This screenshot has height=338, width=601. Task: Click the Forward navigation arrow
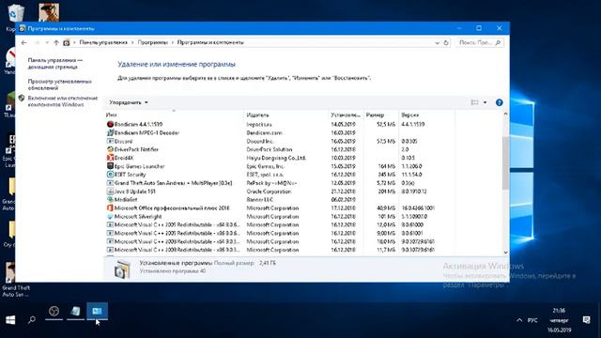(37, 42)
